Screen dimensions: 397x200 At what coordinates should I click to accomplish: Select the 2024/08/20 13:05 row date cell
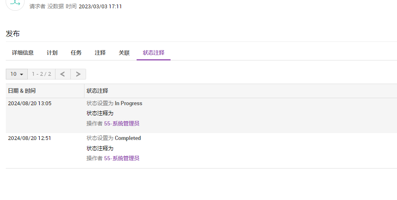tap(30, 104)
